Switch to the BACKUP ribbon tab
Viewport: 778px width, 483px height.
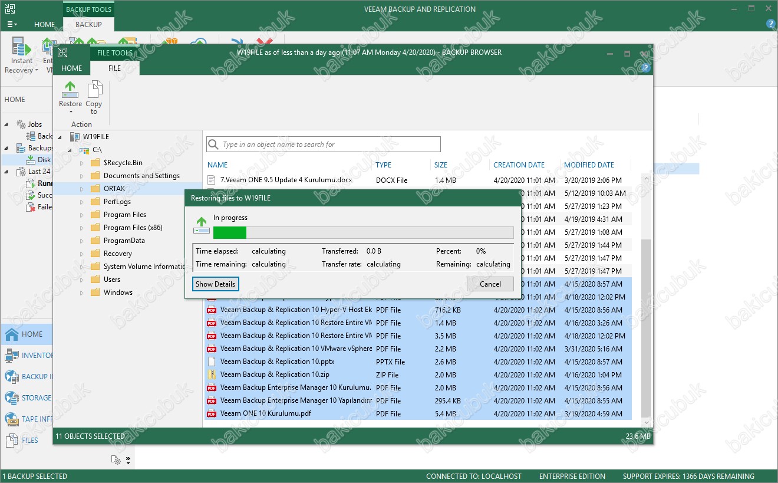tap(88, 25)
